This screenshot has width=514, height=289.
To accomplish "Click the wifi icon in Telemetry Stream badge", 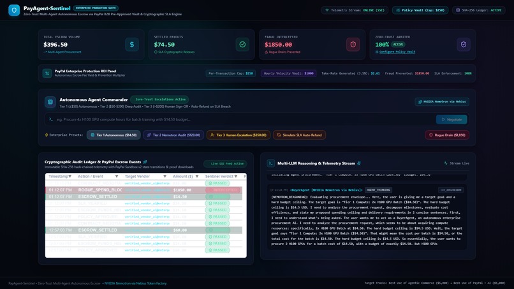I will click(327, 10).
